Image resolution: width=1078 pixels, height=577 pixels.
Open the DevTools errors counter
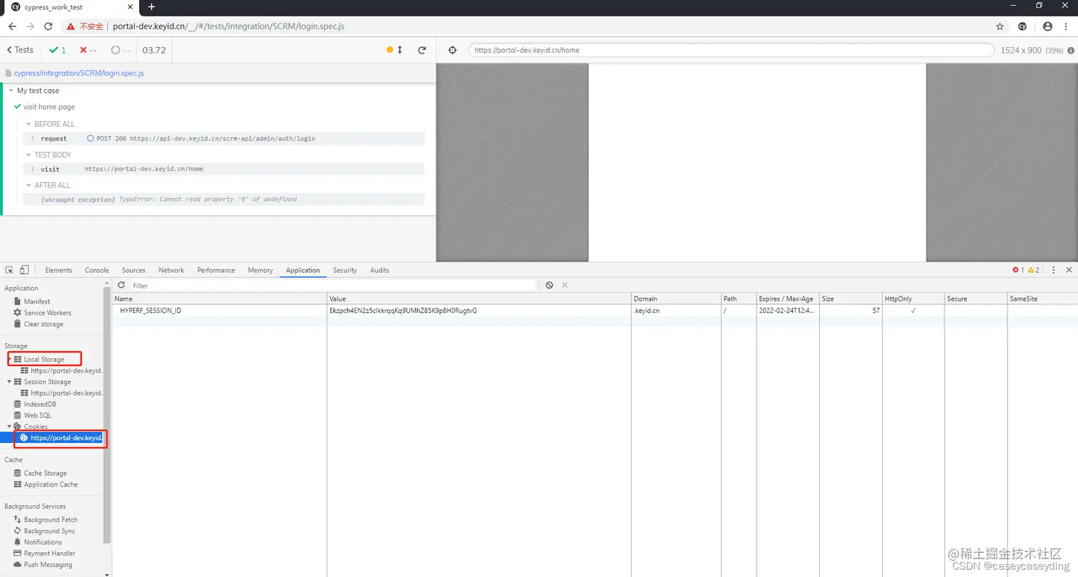tap(1018, 270)
